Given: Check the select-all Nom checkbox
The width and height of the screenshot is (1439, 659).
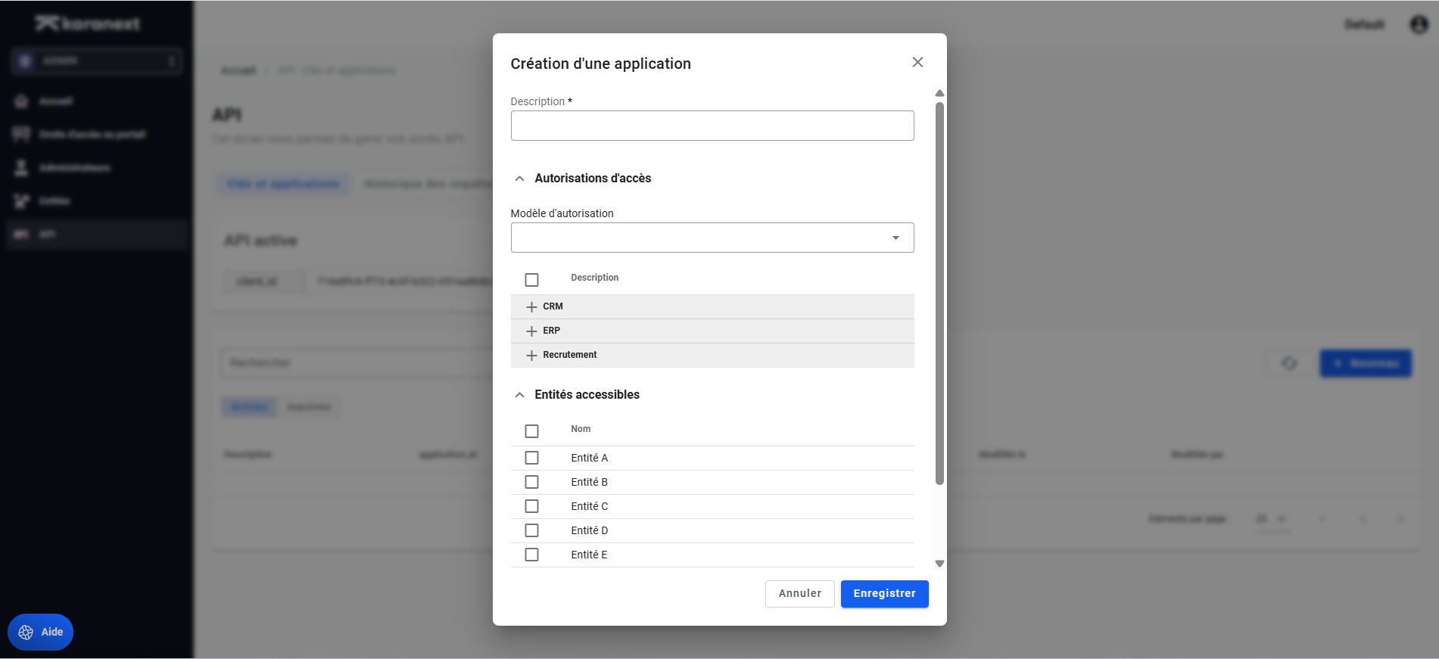Looking at the screenshot, I should pos(531,431).
